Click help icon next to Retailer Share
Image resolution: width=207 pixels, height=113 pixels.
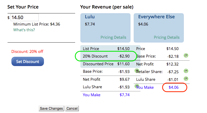[x=186, y=71]
